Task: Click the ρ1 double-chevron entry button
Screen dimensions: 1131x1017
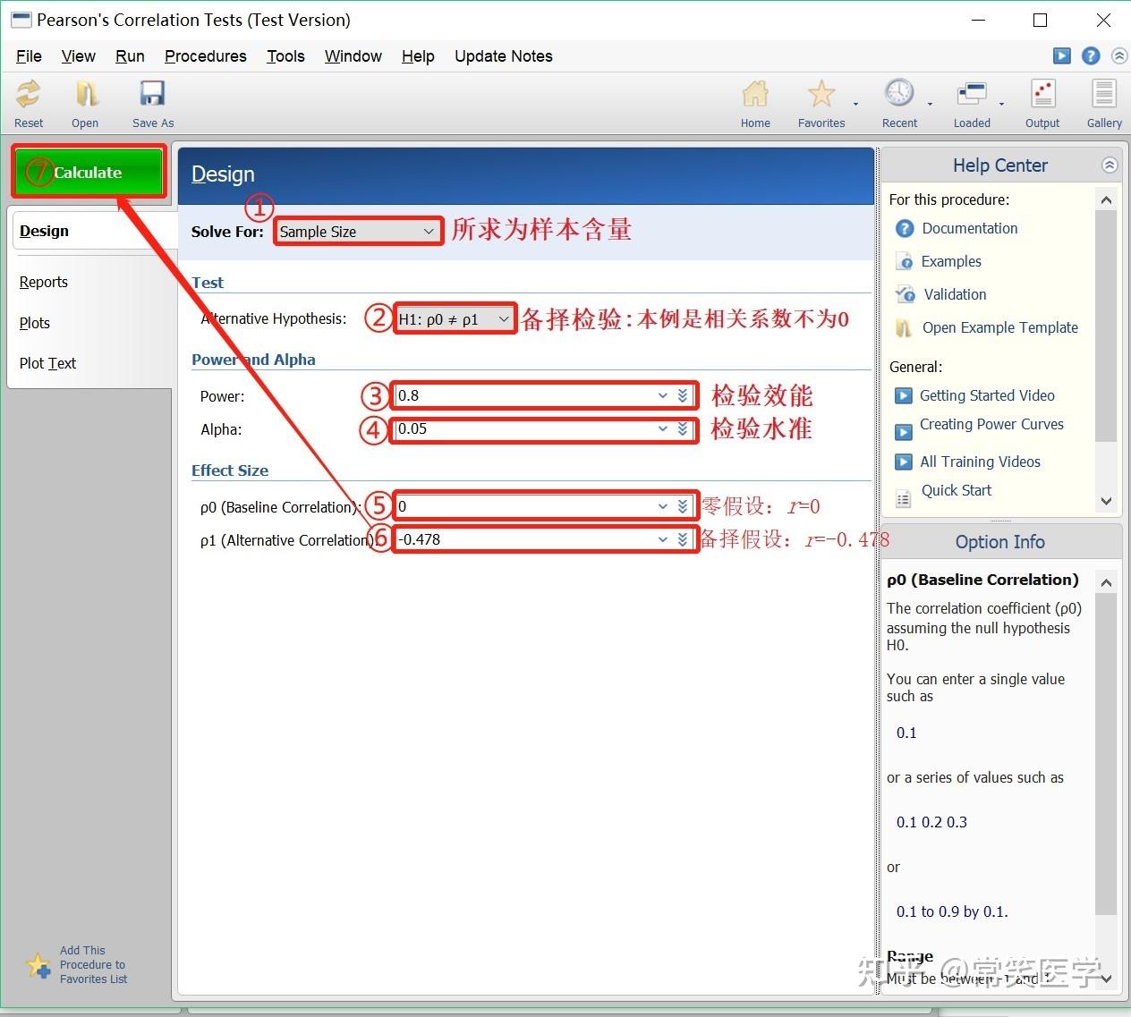Action: pyautogui.click(x=683, y=539)
